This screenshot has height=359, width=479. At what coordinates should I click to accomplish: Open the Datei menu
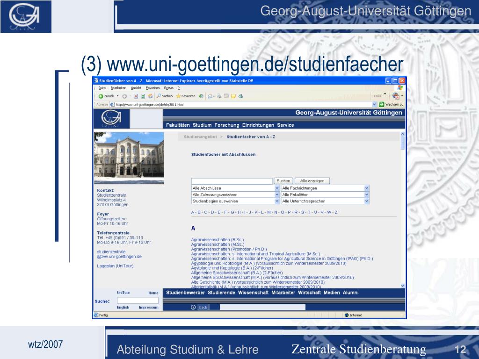102,88
